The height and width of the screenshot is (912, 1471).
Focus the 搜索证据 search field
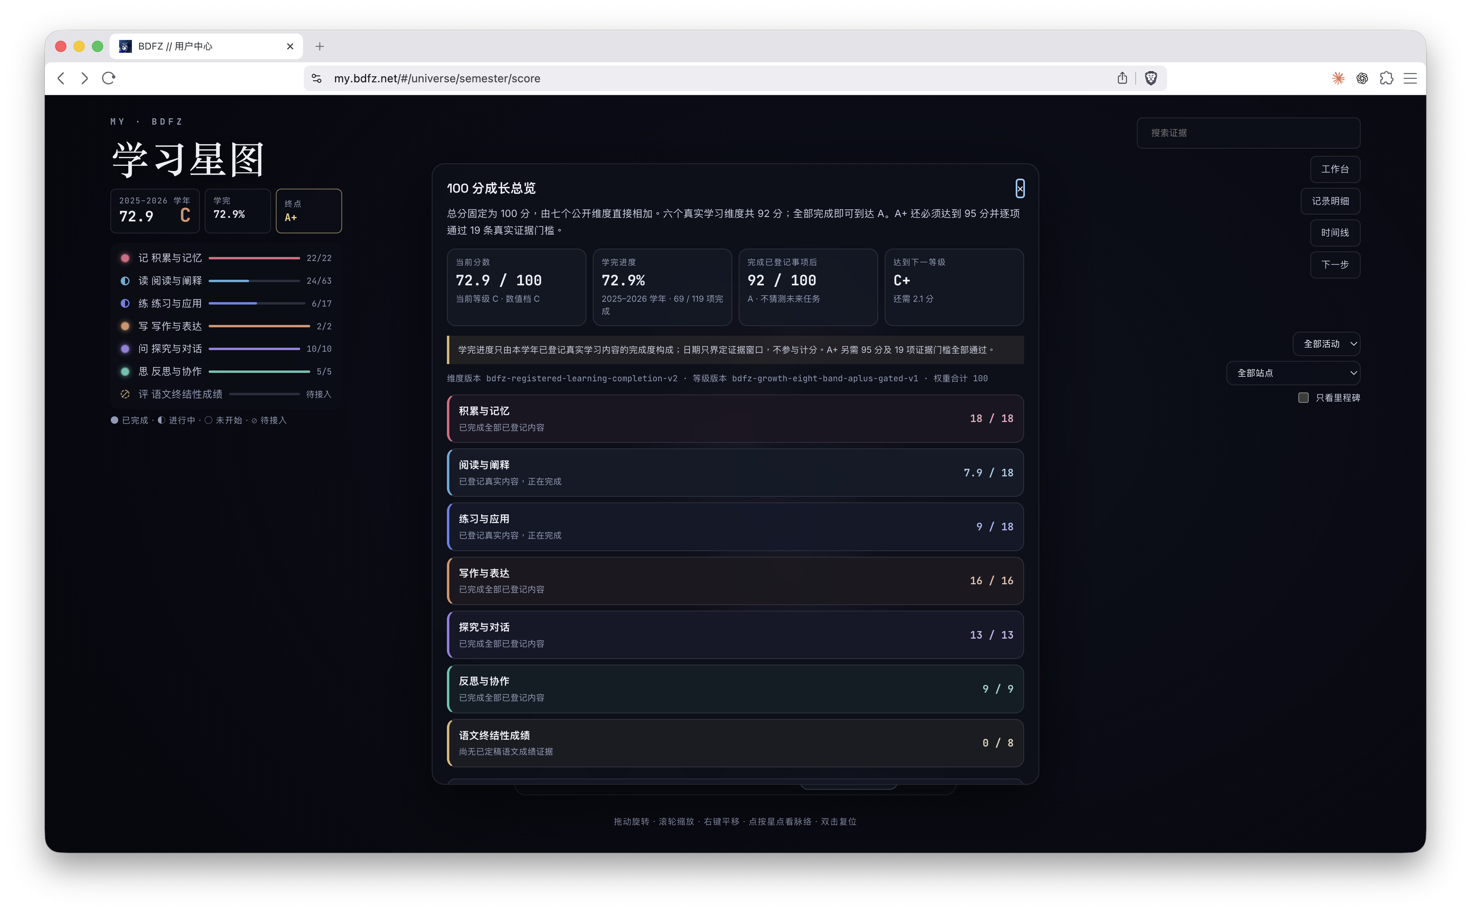[x=1248, y=133]
